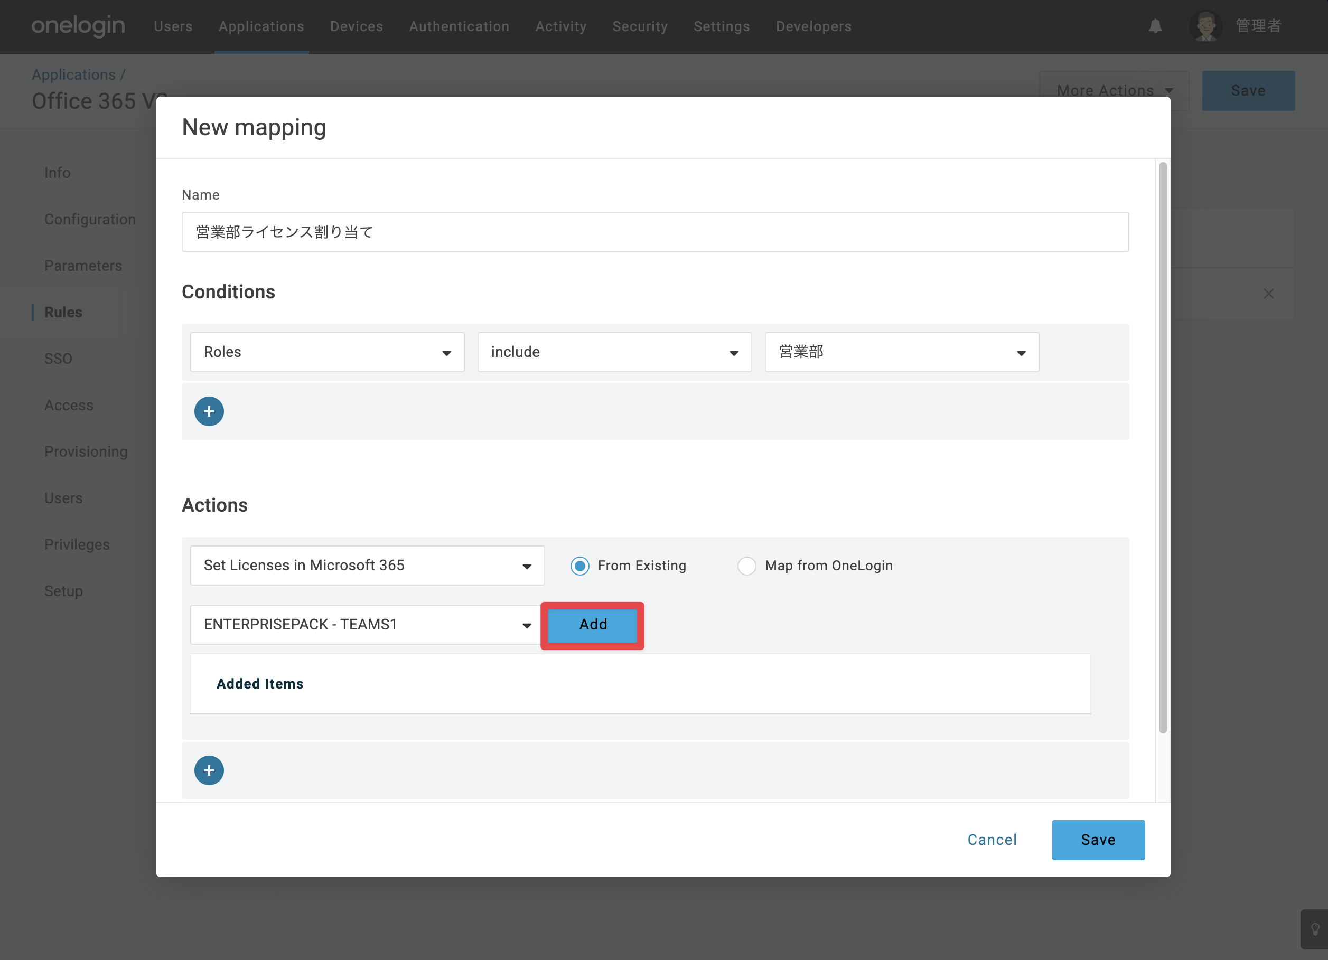Switch to the Info sidebar tab

[x=58, y=173]
